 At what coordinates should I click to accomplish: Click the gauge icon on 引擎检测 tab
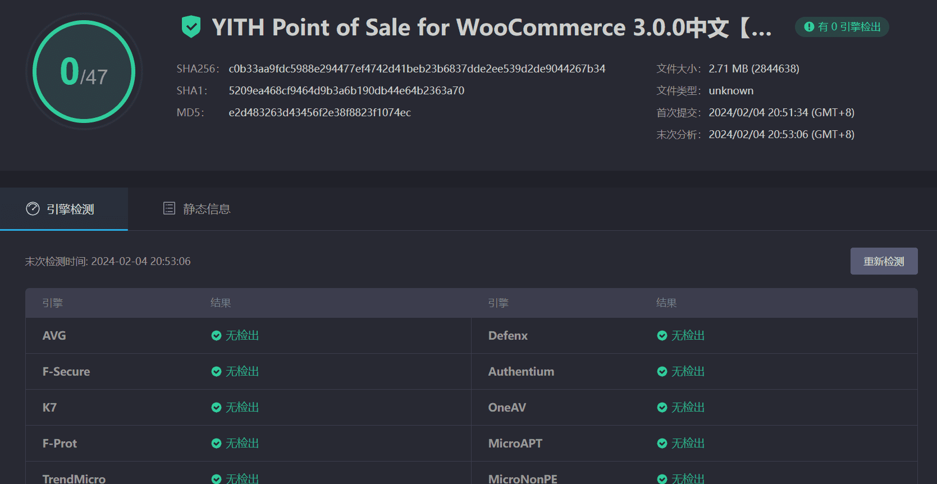coord(33,209)
